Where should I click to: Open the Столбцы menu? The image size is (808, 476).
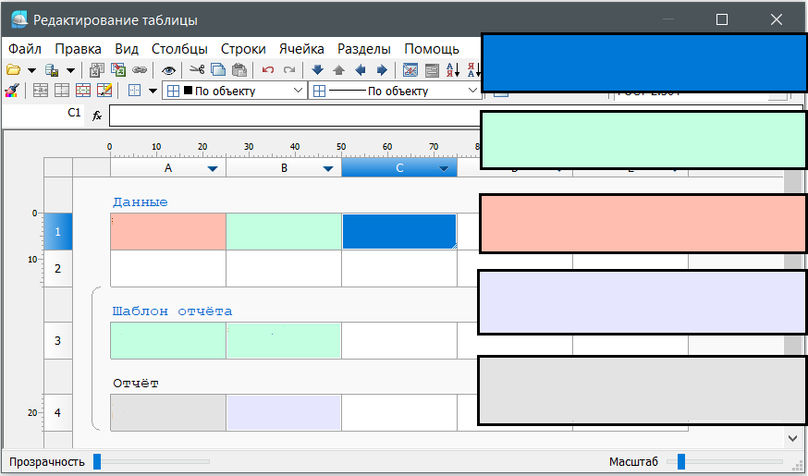(x=179, y=49)
